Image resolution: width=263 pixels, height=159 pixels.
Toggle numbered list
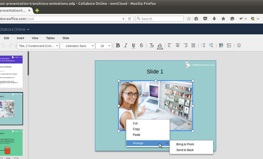tap(211, 45)
